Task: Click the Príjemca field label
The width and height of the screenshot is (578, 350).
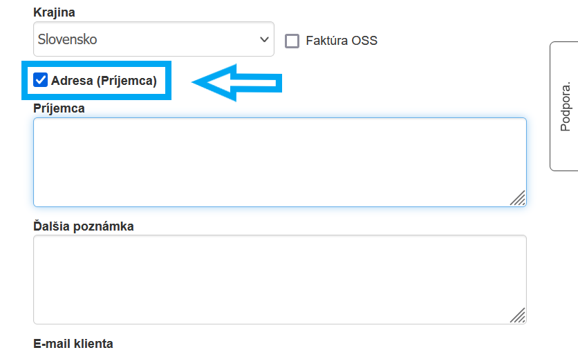Action: pos(59,108)
